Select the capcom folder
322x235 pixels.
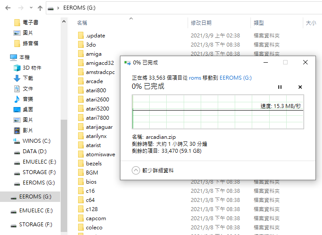(x=96, y=218)
